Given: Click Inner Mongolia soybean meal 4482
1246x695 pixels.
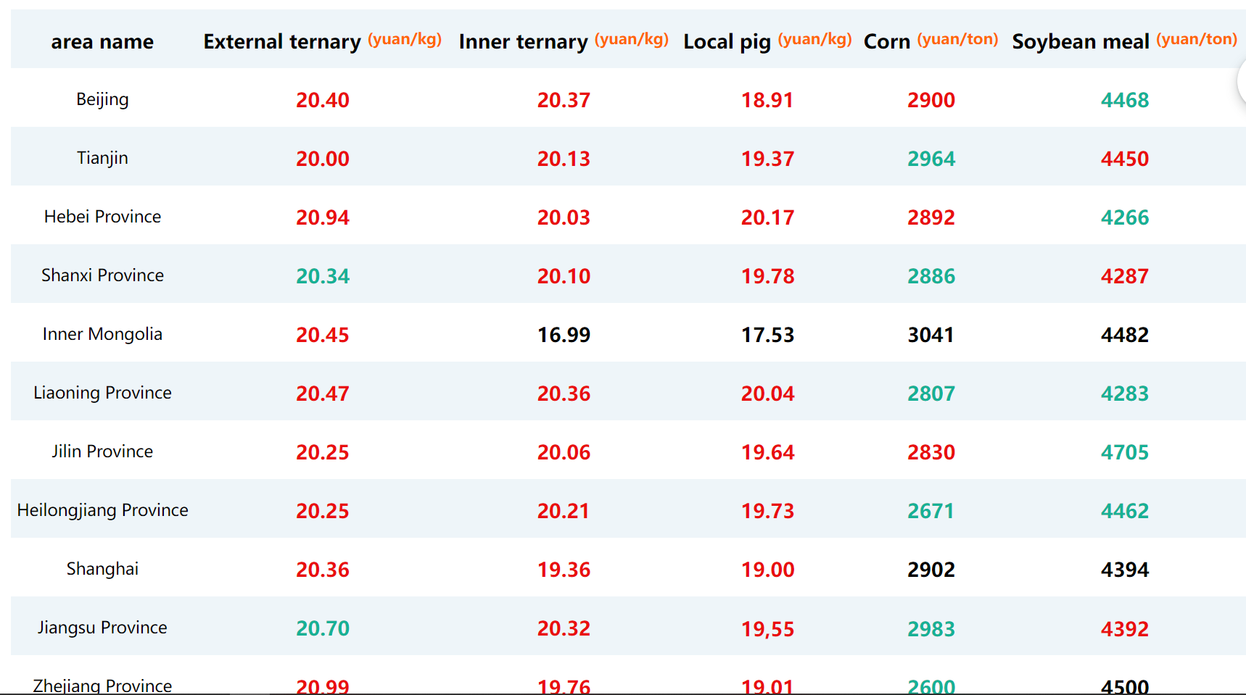Looking at the screenshot, I should click(x=1125, y=335).
